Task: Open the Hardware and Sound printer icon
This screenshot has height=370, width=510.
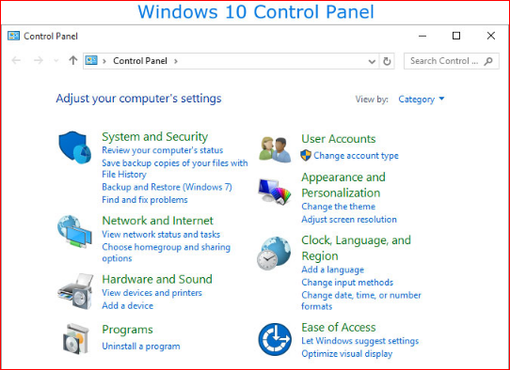Action: [x=75, y=291]
